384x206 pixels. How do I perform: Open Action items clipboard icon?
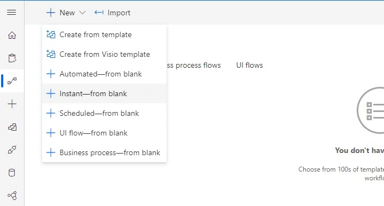pyautogui.click(x=12, y=58)
